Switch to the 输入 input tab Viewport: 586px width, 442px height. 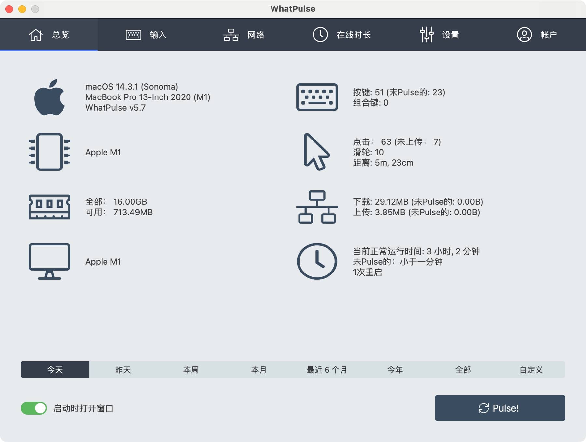(x=146, y=35)
